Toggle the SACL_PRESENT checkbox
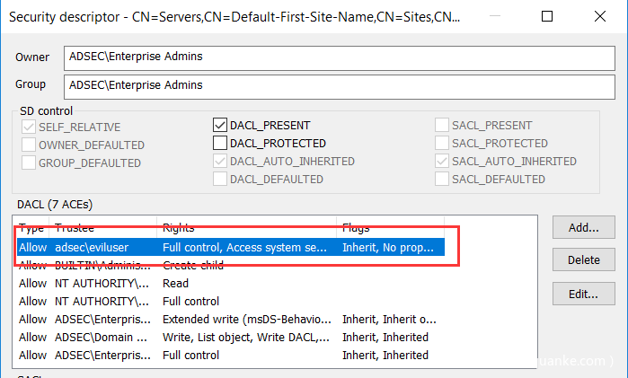 (442, 126)
